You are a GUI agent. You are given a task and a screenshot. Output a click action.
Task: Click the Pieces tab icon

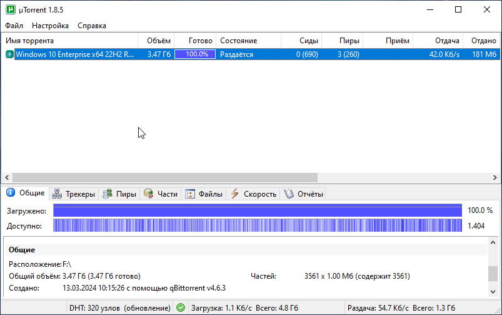point(148,194)
